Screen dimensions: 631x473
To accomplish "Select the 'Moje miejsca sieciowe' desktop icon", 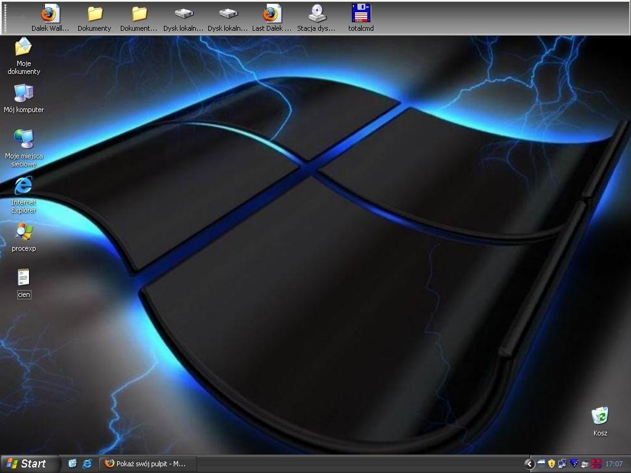I will (24, 148).
